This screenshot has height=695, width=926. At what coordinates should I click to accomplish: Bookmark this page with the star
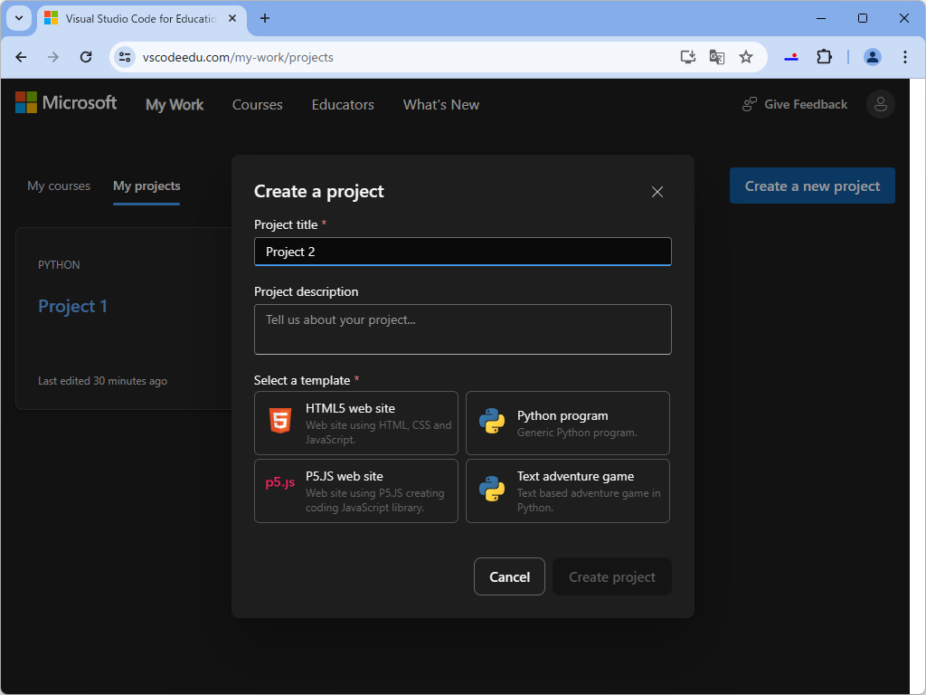(746, 57)
